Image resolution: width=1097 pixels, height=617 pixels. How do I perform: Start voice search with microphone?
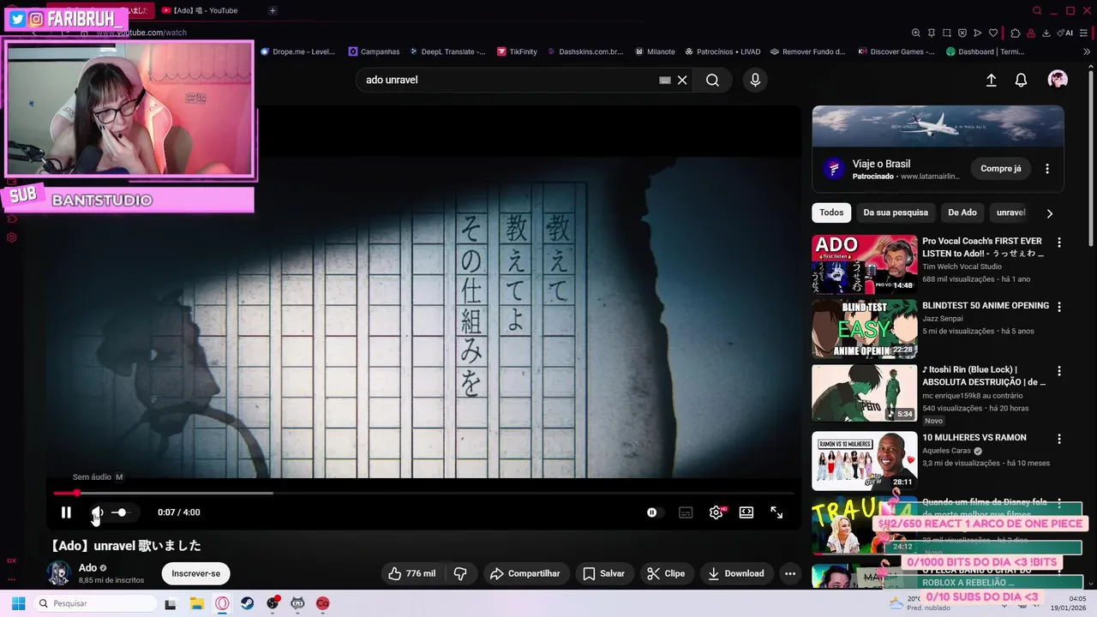pyautogui.click(x=755, y=80)
